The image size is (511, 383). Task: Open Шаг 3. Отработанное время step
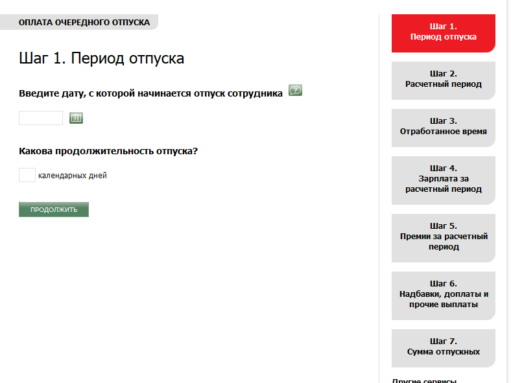point(443,126)
